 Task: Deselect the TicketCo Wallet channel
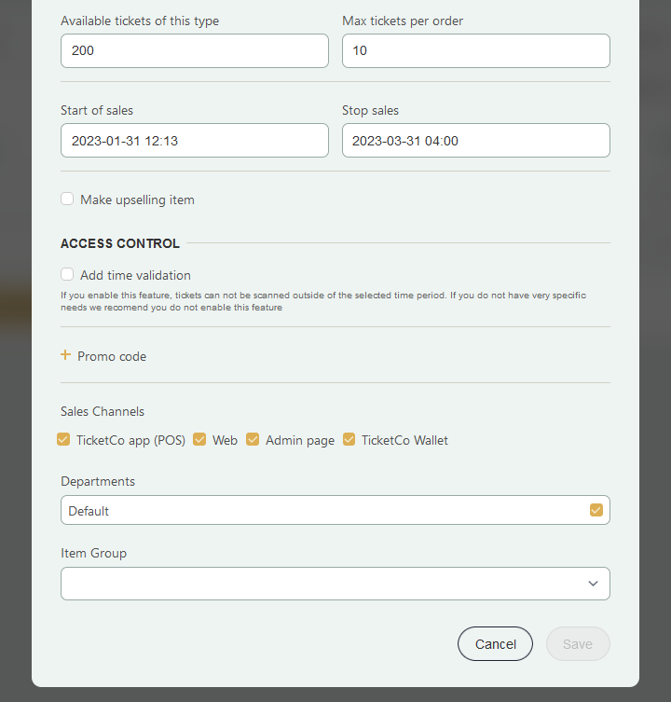point(349,440)
